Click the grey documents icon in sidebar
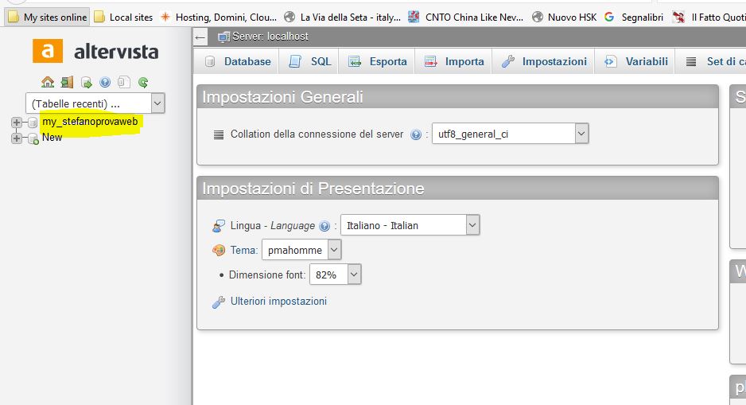 point(124,82)
